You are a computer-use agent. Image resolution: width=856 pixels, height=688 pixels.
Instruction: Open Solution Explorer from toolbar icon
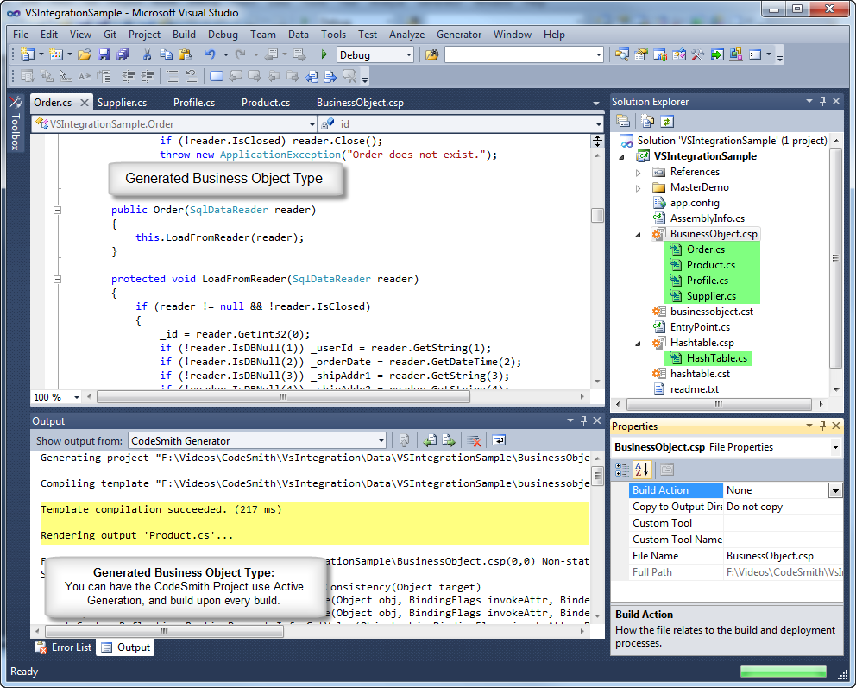[x=621, y=54]
